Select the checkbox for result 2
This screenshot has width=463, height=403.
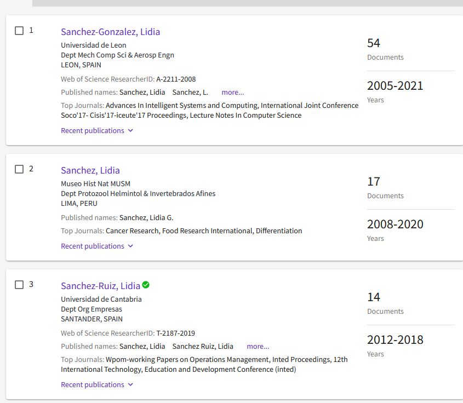point(19,169)
